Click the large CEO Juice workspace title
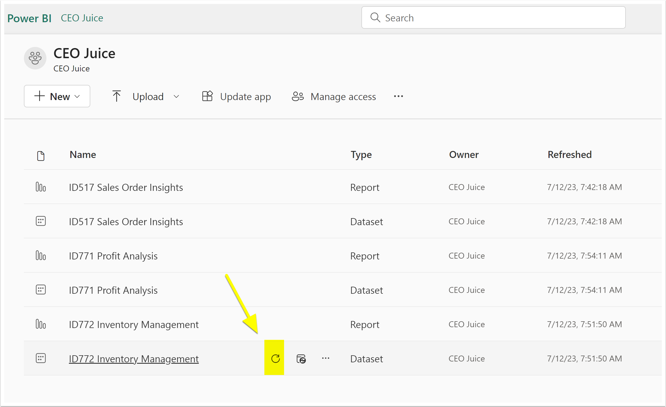Viewport: 666px width, 407px height. (x=84, y=53)
